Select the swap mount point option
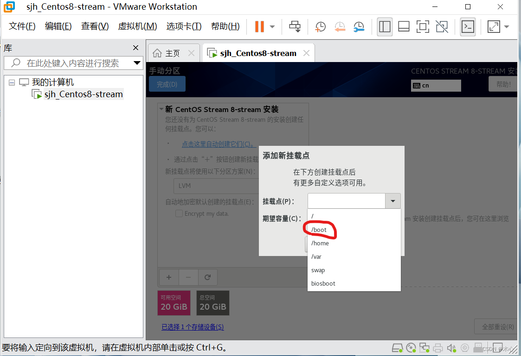 (x=354, y=270)
